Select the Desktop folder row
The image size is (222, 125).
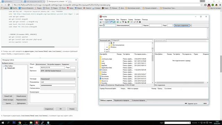click(104, 74)
